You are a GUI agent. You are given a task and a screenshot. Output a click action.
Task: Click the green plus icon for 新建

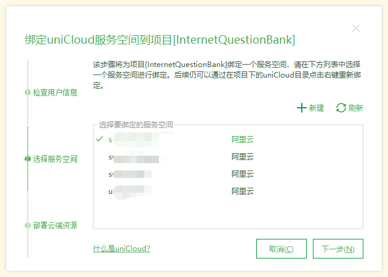pos(301,108)
